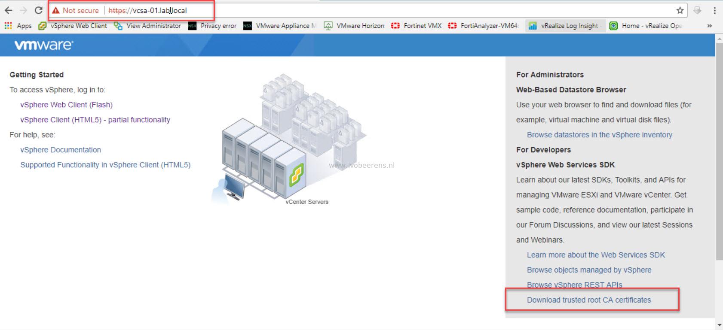Click the Getting Started heading
Screen dimensions: 723x330
point(37,75)
